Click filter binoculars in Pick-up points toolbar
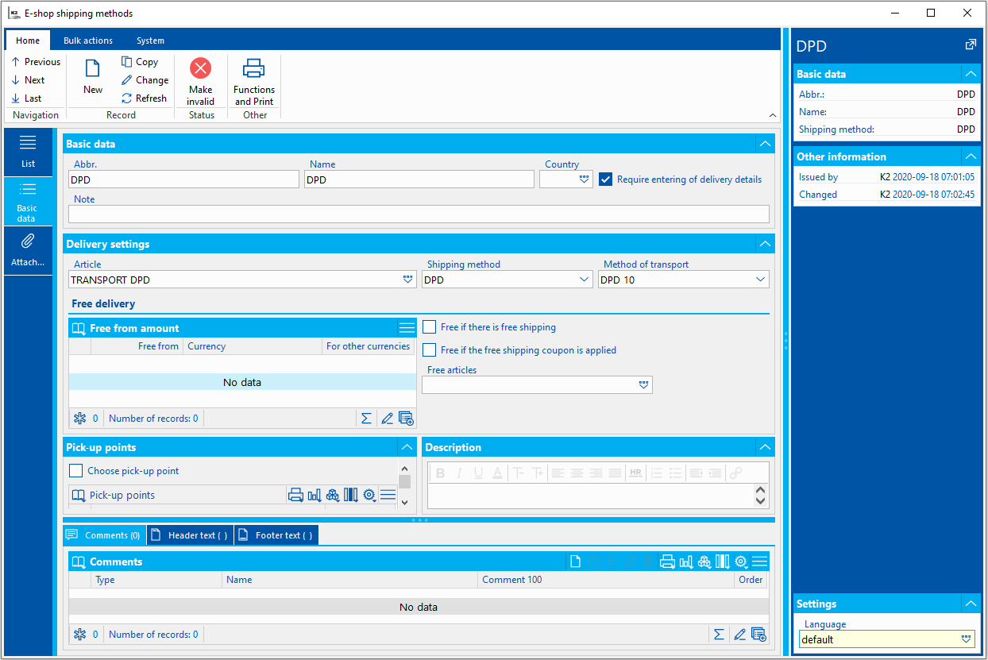 [x=333, y=495]
